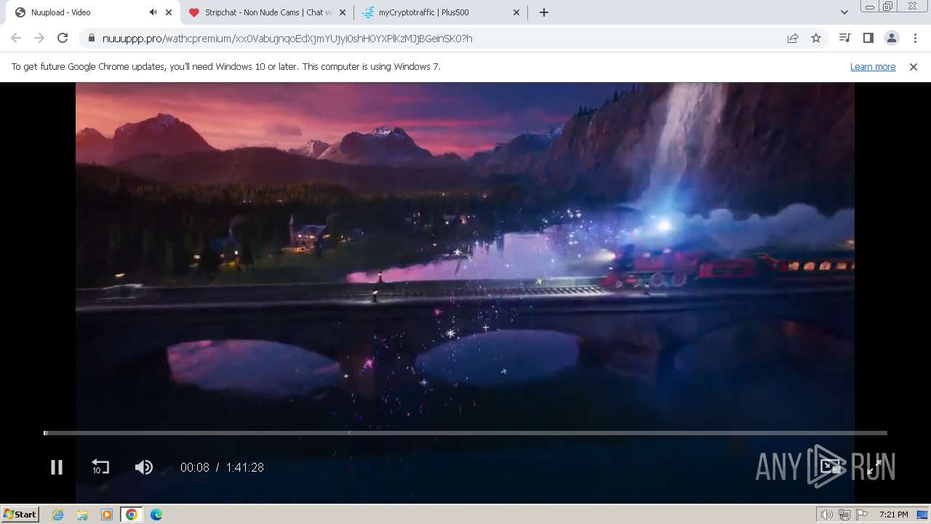The width and height of the screenshot is (931, 524).
Task: Open picture-in-picture mode
Action: tap(831, 467)
